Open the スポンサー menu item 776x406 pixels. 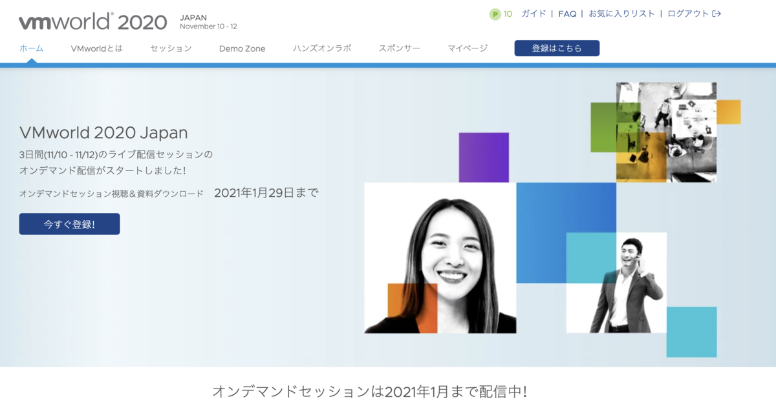coord(400,48)
